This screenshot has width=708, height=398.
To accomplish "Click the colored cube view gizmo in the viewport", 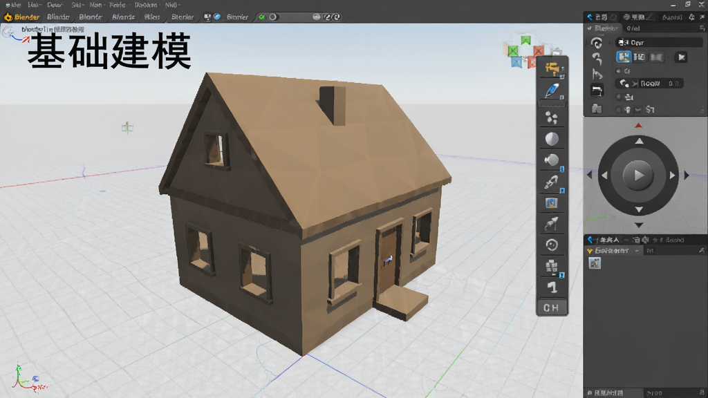I will [526, 51].
